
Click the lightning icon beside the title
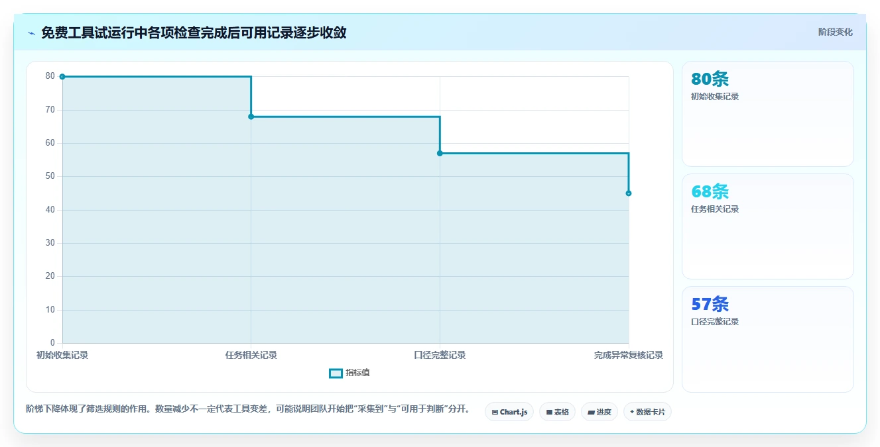click(31, 32)
